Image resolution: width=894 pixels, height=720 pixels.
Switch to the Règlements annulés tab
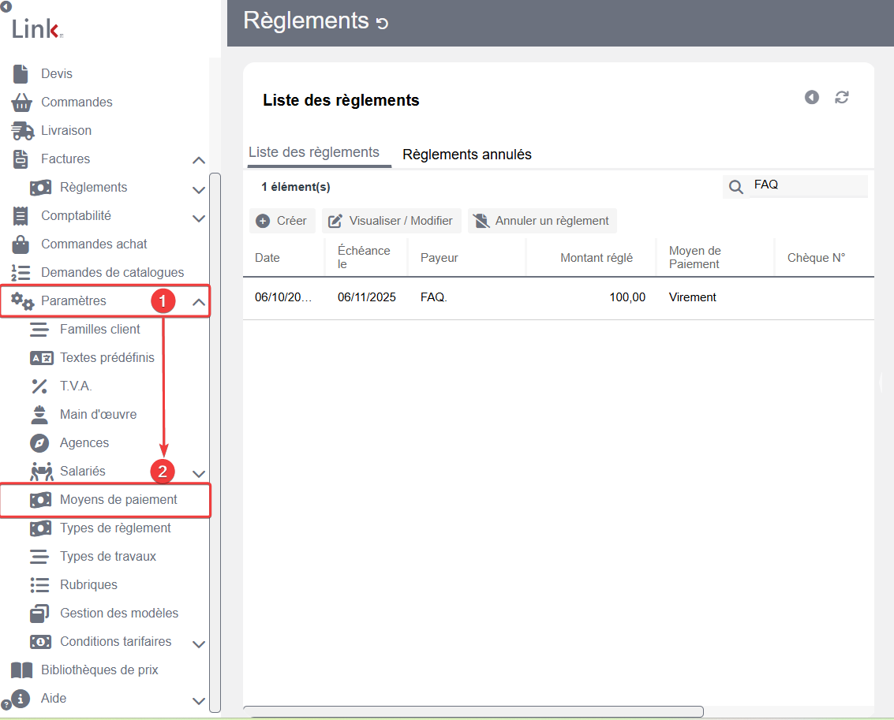coord(467,155)
